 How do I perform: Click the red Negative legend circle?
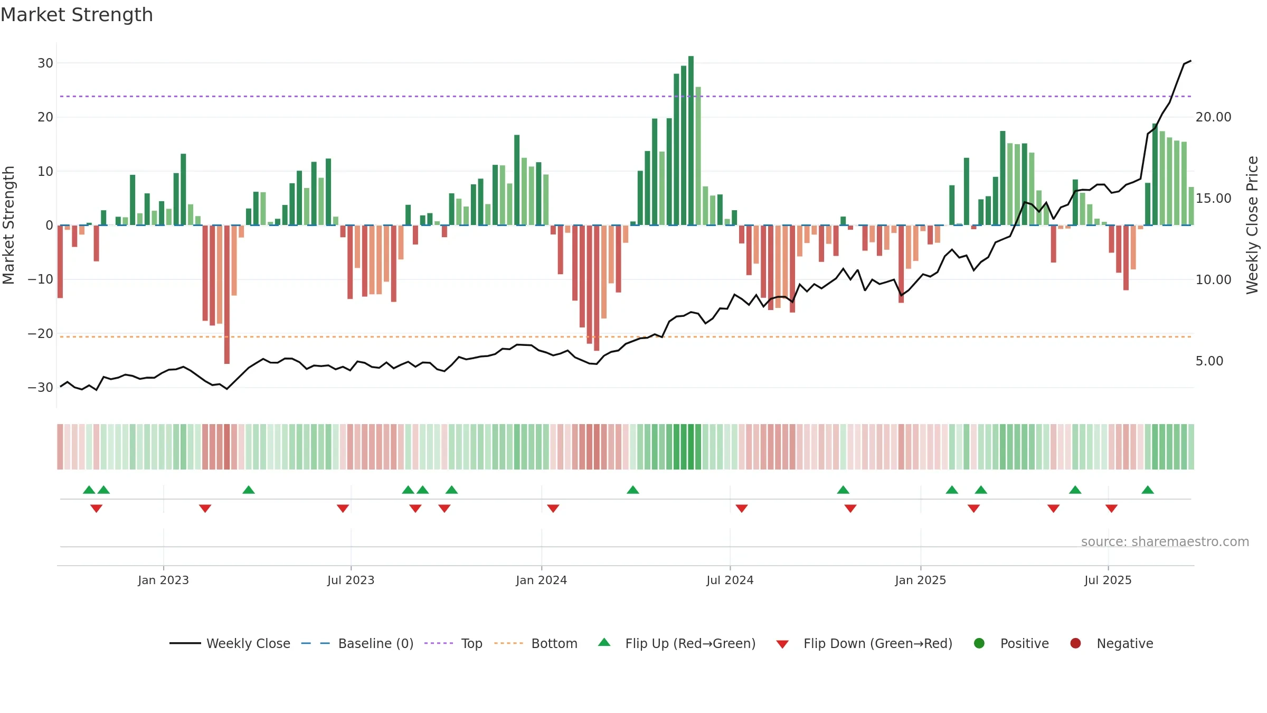1075,643
